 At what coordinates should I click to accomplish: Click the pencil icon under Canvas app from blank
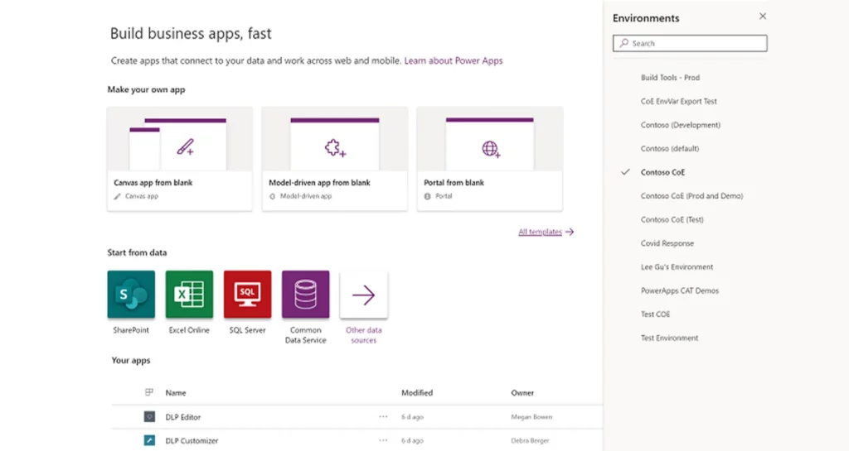coord(118,196)
